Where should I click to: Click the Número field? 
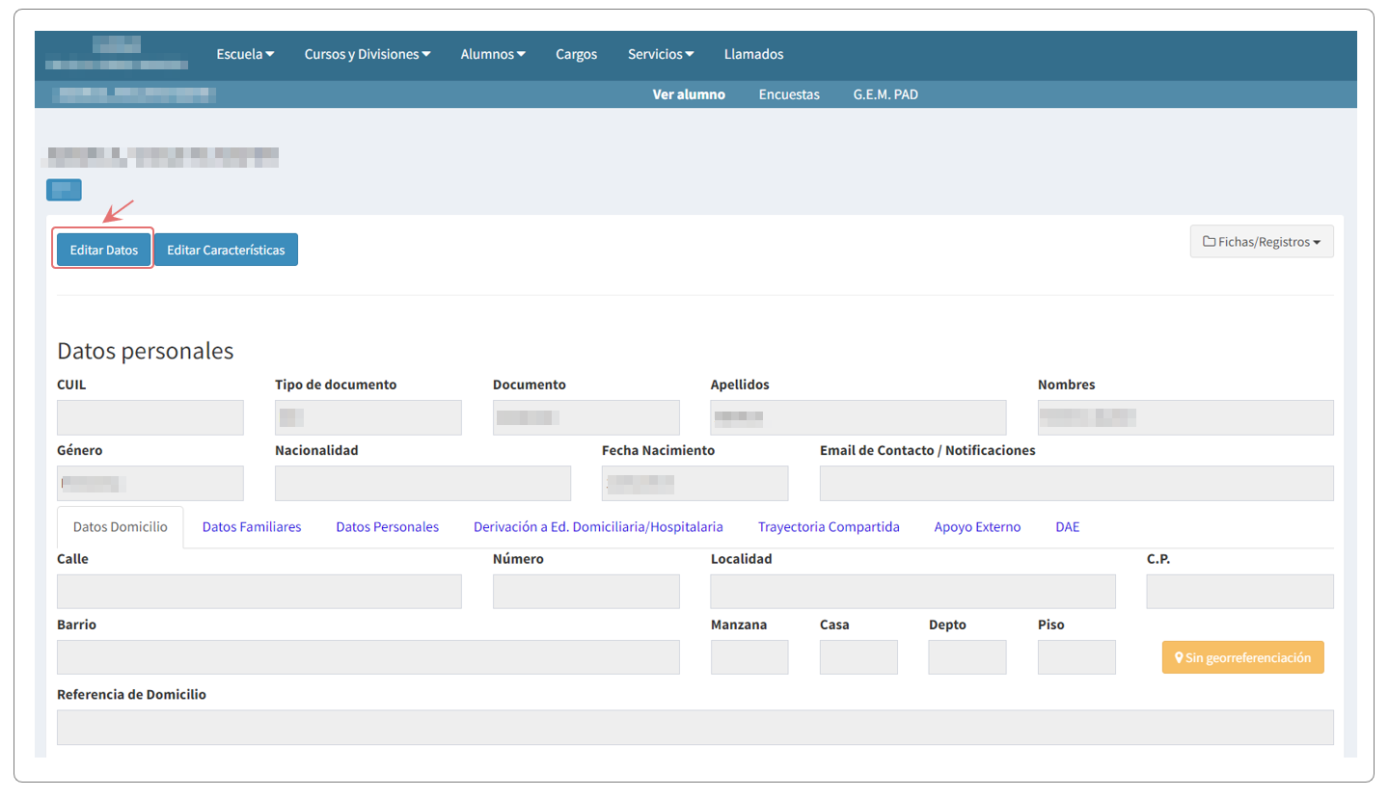point(586,591)
